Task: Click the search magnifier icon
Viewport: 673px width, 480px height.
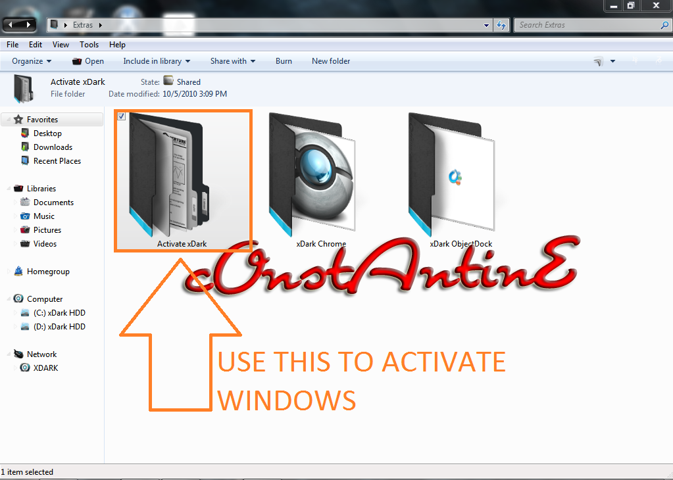Action: click(664, 25)
